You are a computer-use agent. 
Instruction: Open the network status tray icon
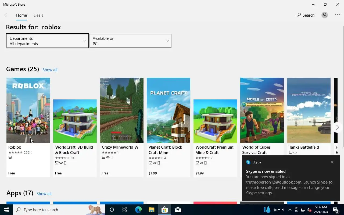tap(303, 210)
